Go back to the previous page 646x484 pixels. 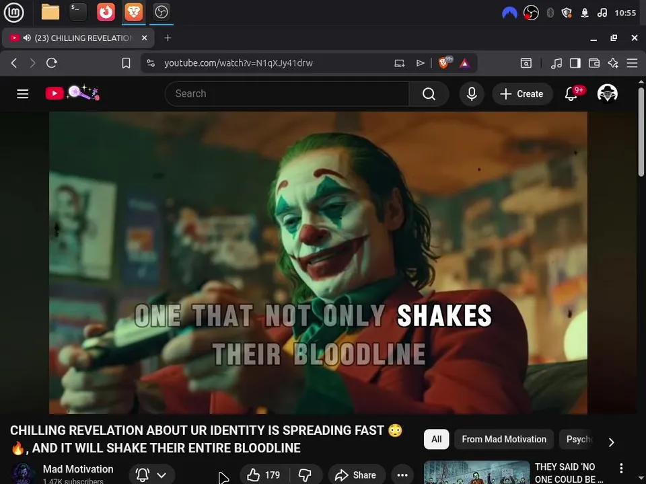[14, 63]
